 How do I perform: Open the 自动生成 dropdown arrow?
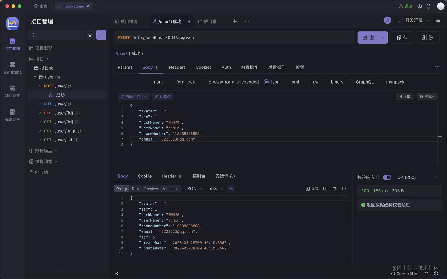click(146, 97)
